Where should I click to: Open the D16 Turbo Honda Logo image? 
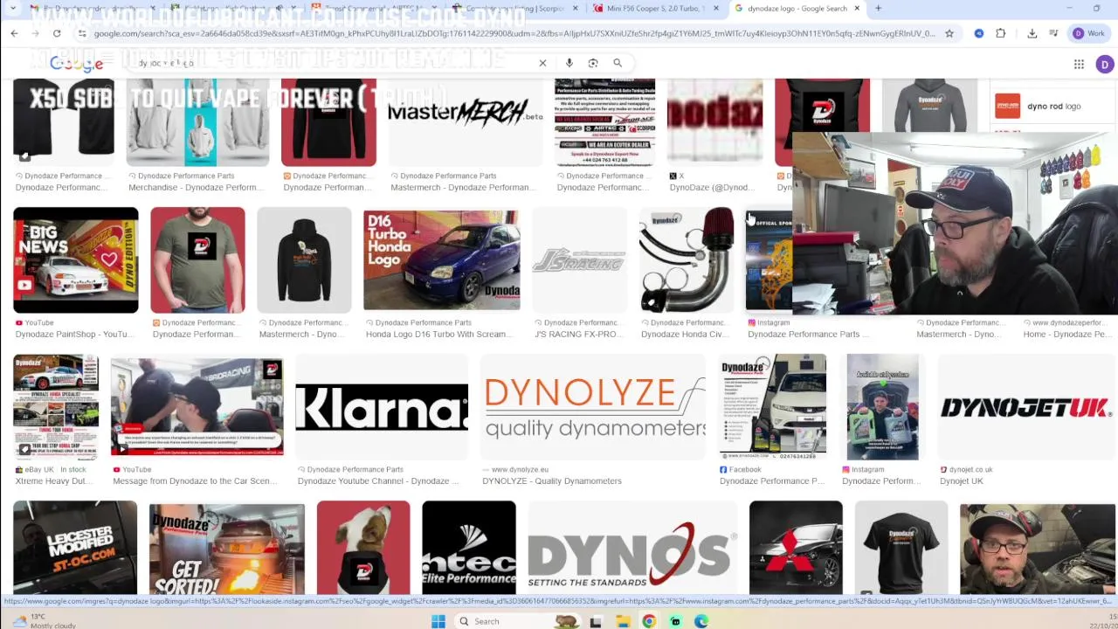442,260
